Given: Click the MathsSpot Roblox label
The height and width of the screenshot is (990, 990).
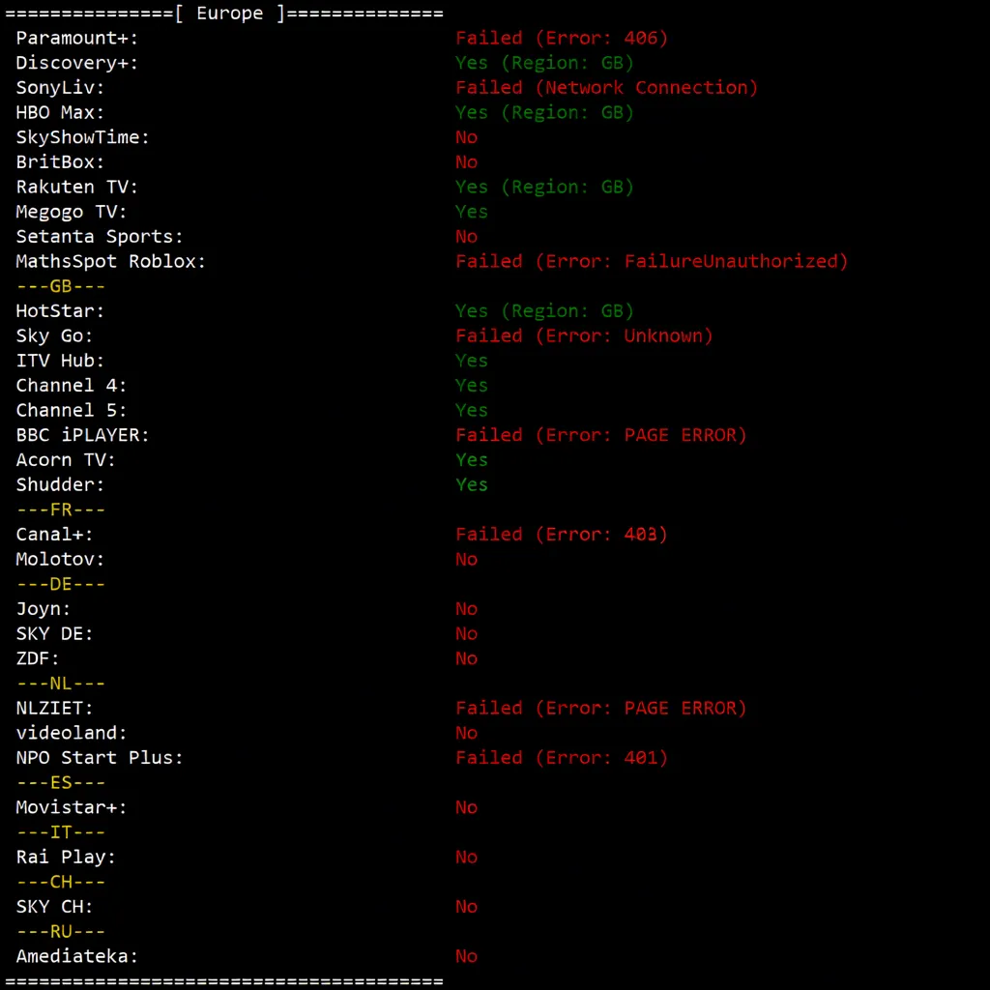Looking at the screenshot, I should (111, 261).
